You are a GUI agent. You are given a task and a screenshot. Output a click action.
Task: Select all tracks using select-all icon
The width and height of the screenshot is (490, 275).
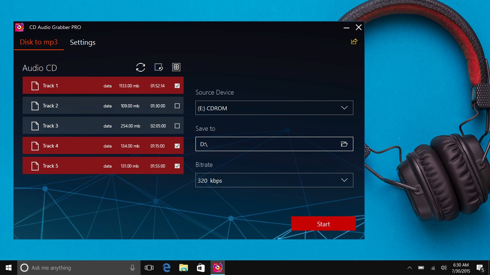(x=176, y=67)
